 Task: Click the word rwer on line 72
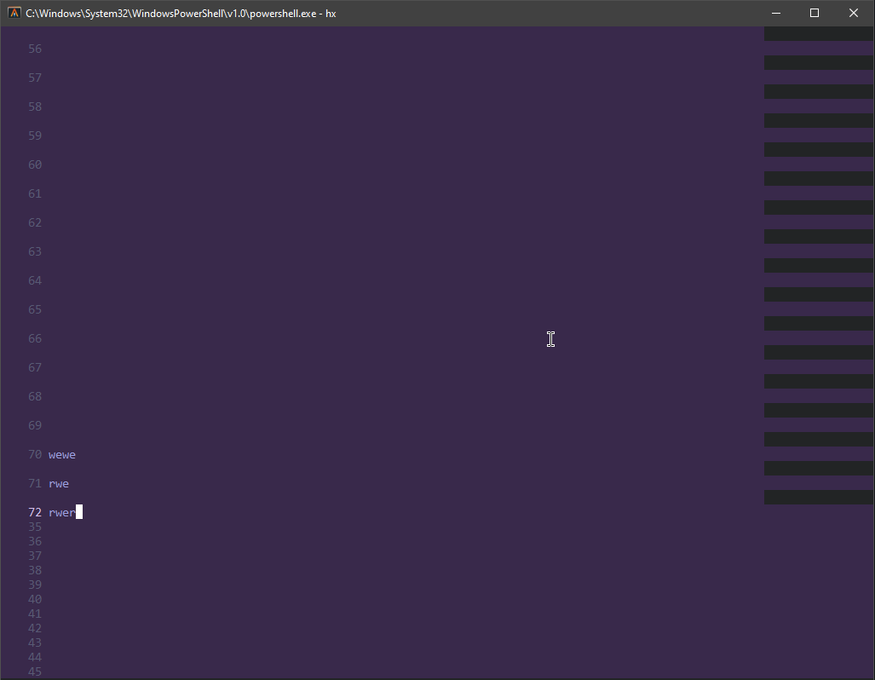pos(60,512)
